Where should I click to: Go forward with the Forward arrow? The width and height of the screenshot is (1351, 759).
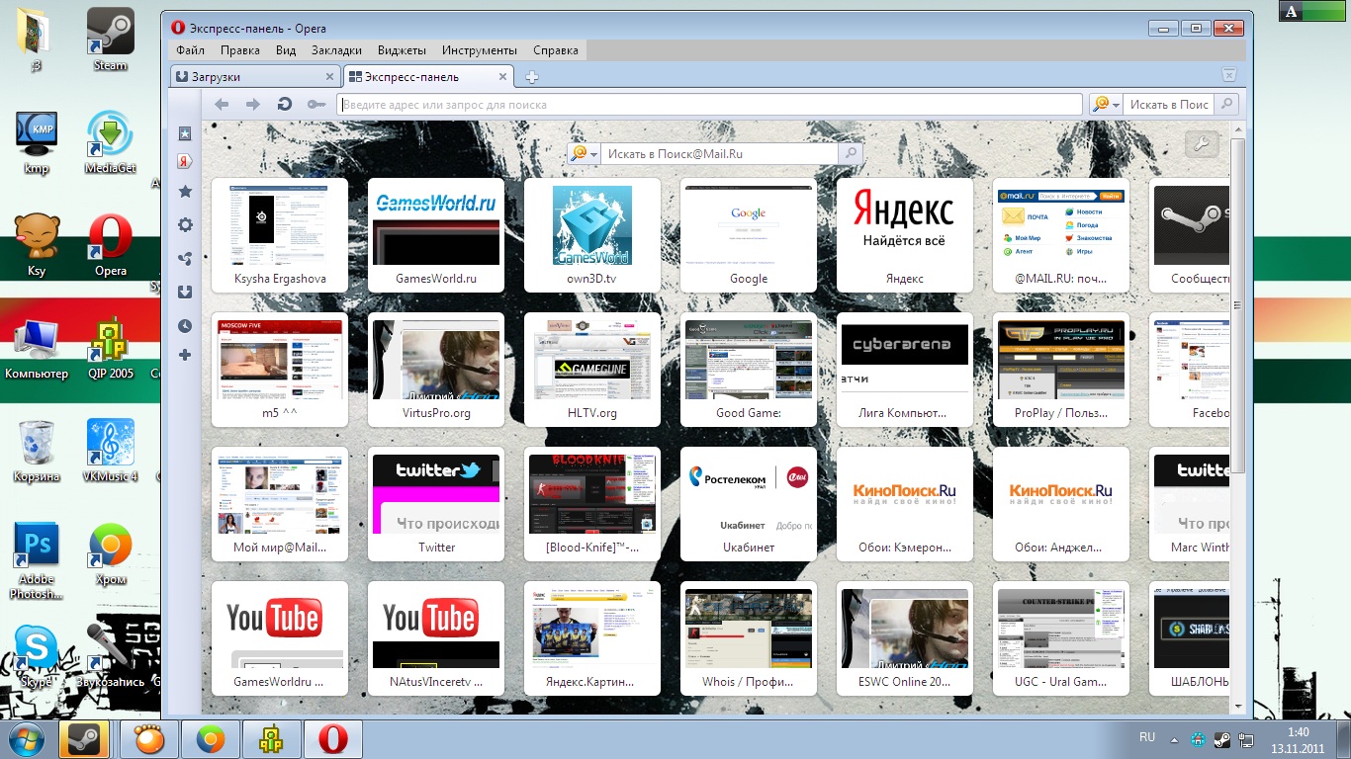pyautogui.click(x=253, y=104)
